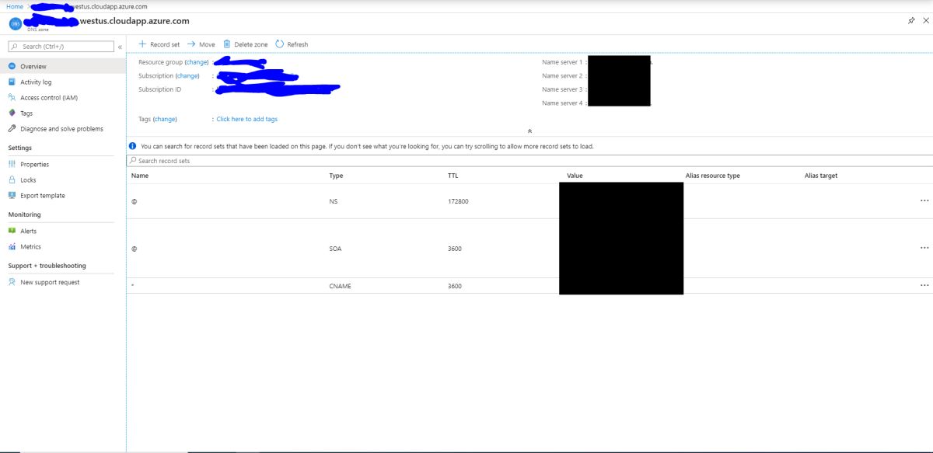Click the Home breadcrumb link
The width and height of the screenshot is (933, 453).
coord(14,6)
